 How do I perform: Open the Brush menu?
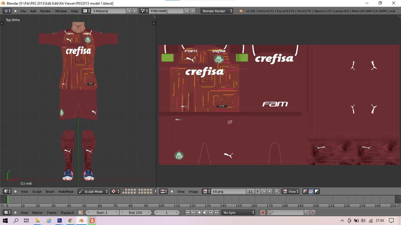point(50,191)
